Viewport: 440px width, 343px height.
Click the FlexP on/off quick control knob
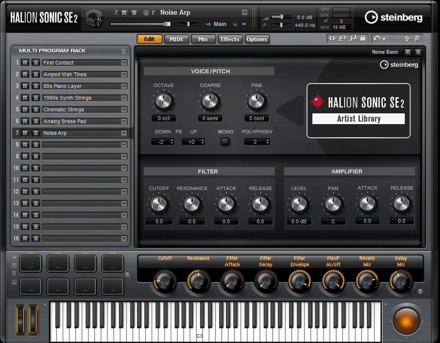pyautogui.click(x=333, y=281)
